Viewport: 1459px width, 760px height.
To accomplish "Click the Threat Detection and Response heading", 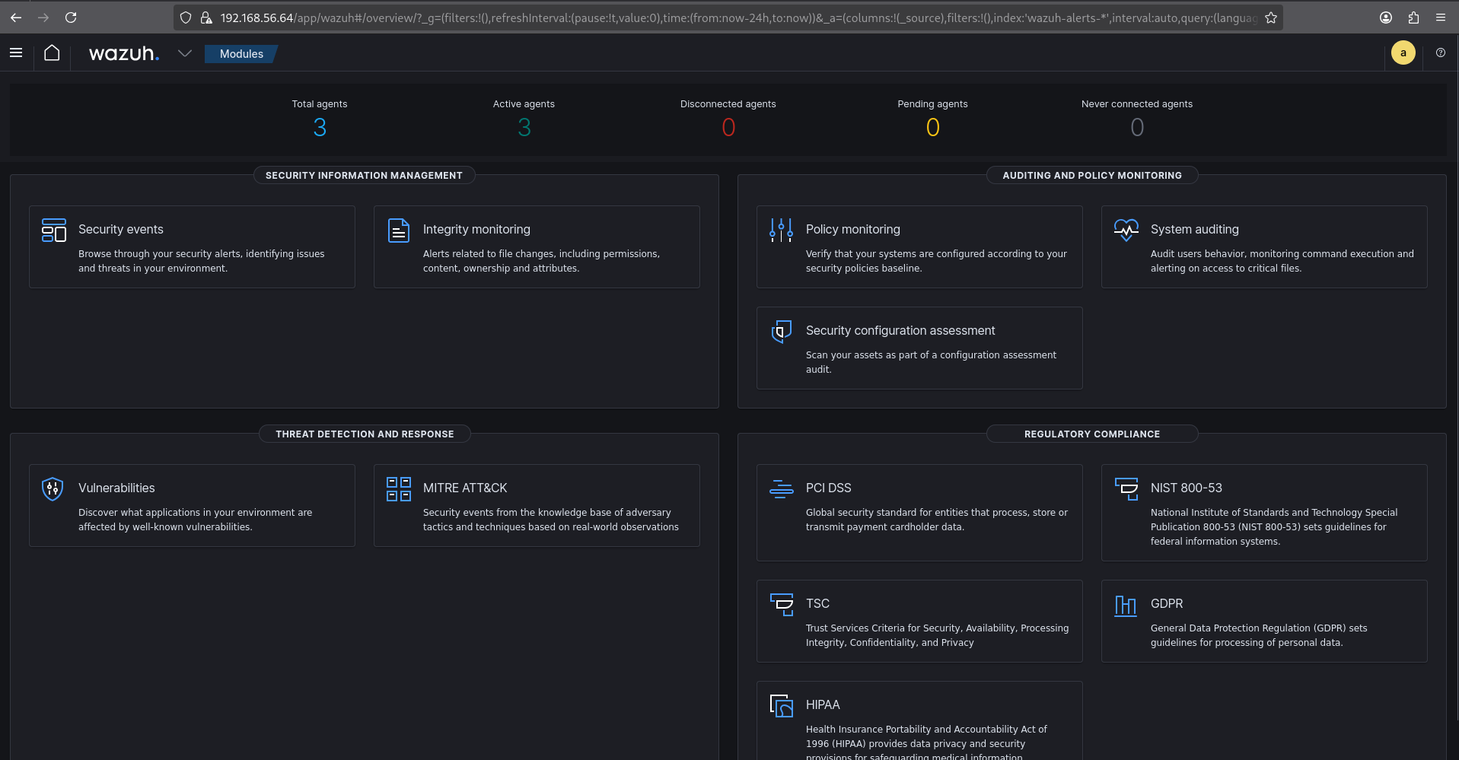I will tap(365, 434).
